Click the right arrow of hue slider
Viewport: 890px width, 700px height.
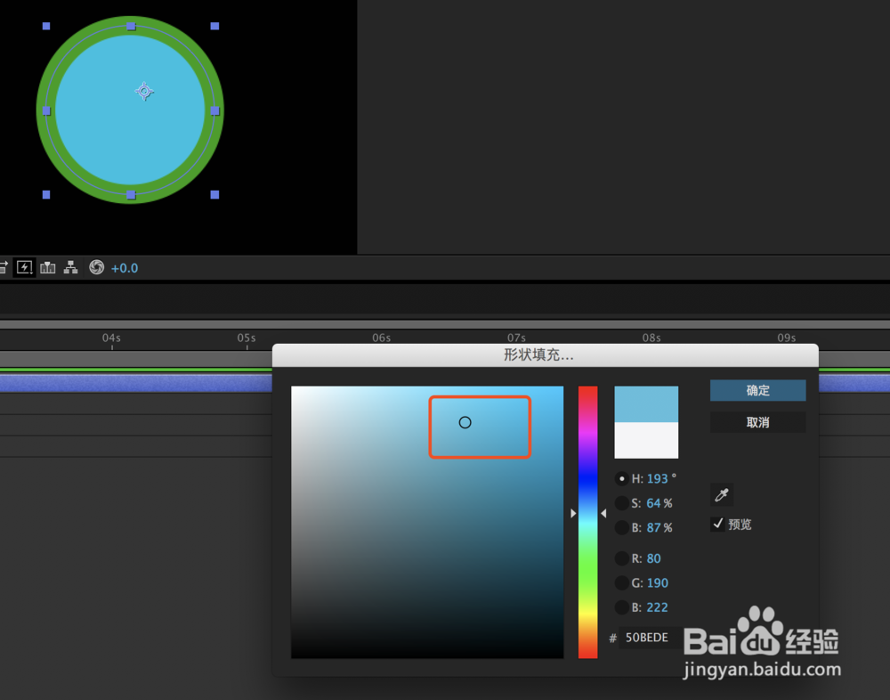tap(603, 514)
